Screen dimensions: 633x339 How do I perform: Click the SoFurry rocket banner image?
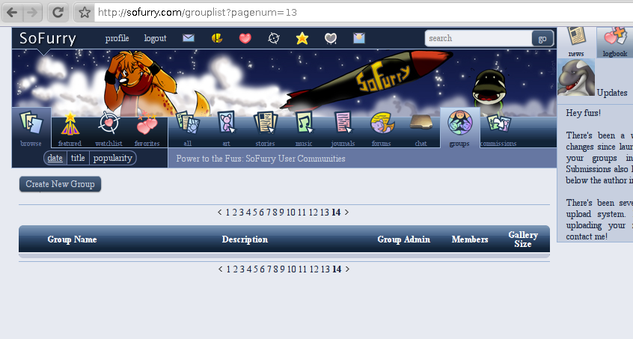pos(284,83)
